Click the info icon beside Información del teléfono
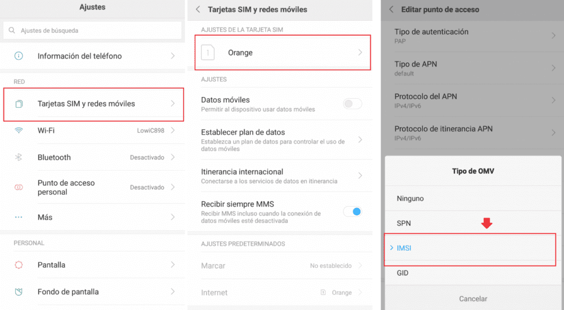Viewport: 564px width, 310px height. pyautogui.click(x=18, y=56)
